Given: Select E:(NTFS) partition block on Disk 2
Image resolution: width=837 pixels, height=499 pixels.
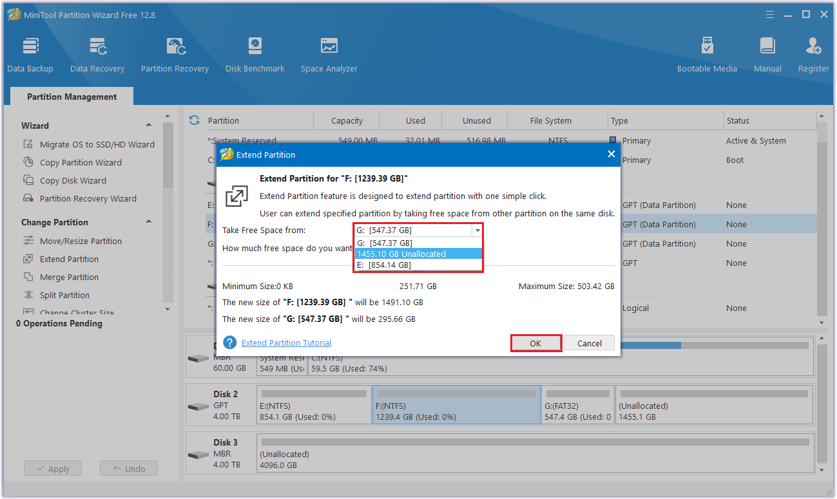Looking at the screenshot, I should point(314,405).
